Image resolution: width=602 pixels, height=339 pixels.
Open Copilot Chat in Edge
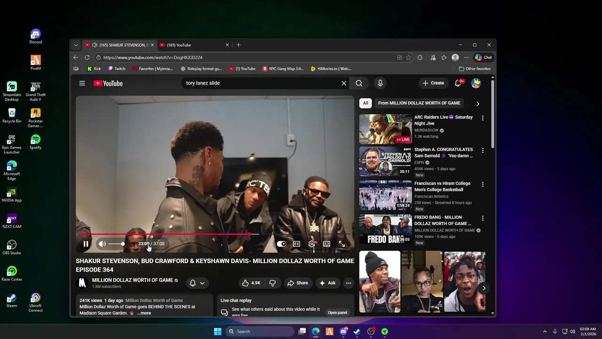pos(483,57)
